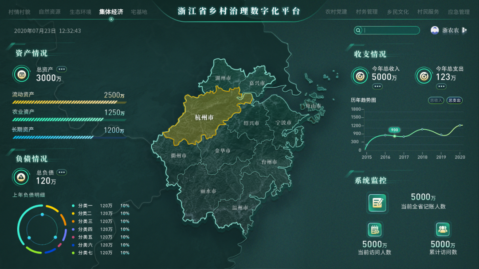Open the 村务管理 tab
This screenshot has height=269, width=479.
click(367, 12)
